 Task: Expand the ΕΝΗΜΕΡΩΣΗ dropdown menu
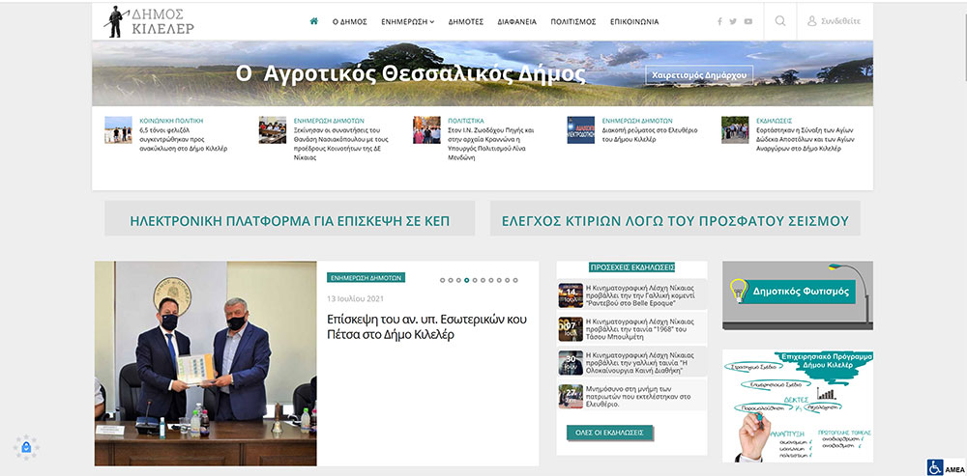(x=408, y=21)
